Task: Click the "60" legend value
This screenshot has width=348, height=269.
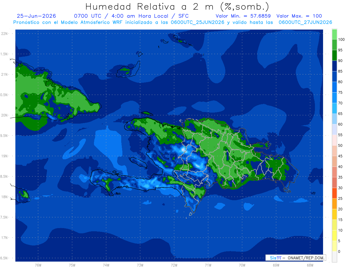Action: pos(340,124)
